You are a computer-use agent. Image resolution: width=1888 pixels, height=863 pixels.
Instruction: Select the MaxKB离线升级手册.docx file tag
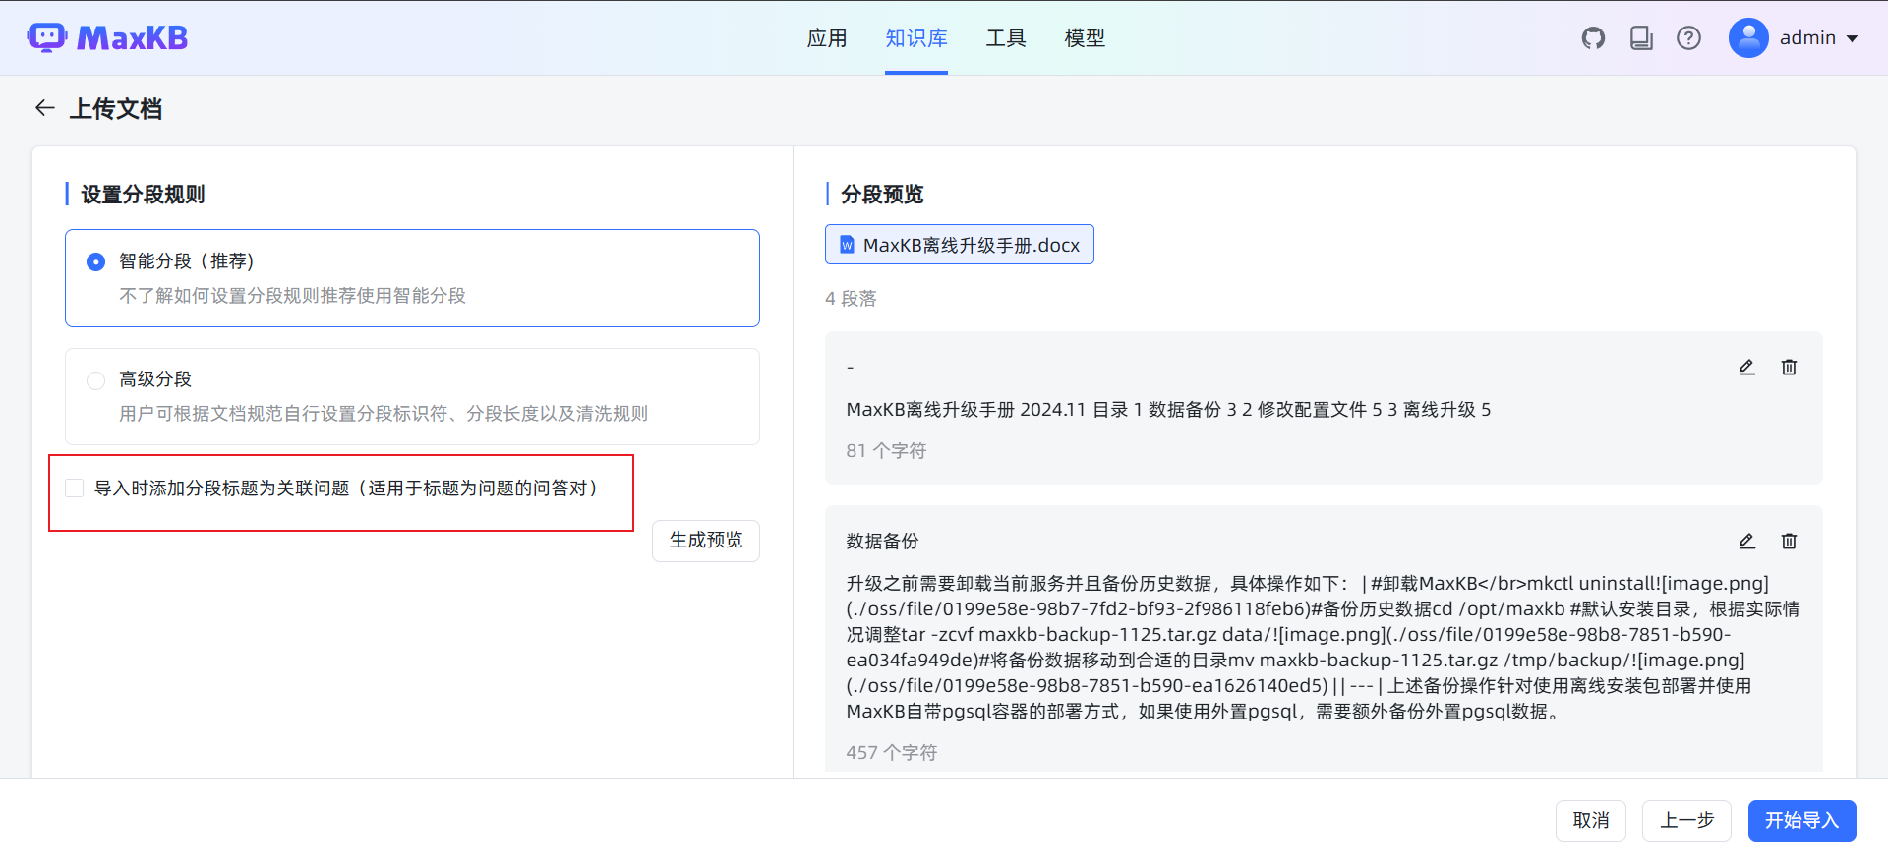[x=959, y=246]
